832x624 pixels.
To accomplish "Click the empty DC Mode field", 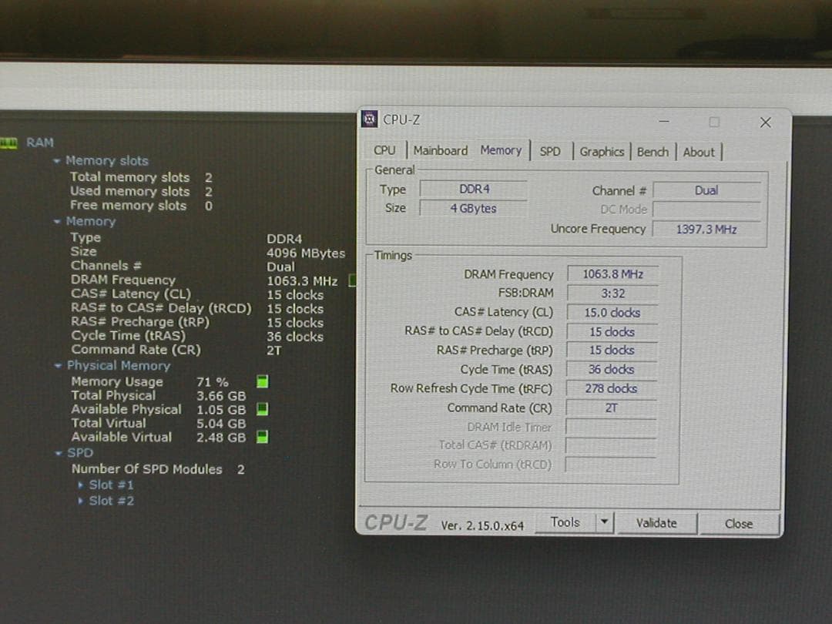I will 706,210.
